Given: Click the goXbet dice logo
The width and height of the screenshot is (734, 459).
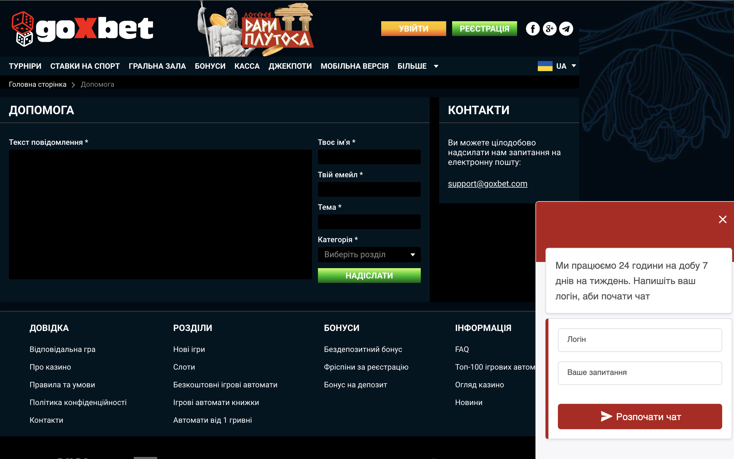Looking at the screenshot, I should pos(82,29).
